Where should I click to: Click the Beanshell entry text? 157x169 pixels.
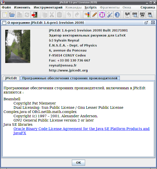(x=12, y=99)
